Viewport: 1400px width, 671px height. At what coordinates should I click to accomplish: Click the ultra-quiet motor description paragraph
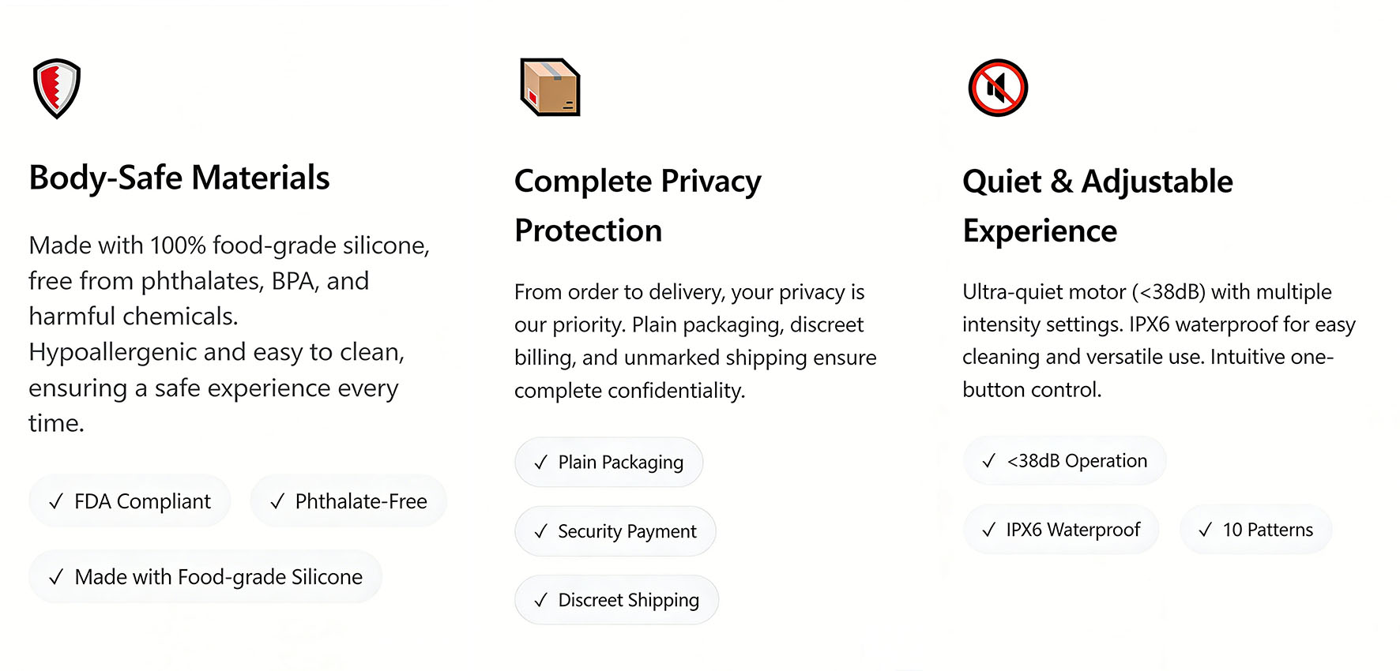(x=1158, y=340)
